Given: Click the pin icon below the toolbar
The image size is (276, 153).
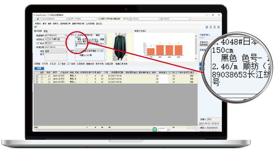Looking at the screenshot, I should 36,27.
